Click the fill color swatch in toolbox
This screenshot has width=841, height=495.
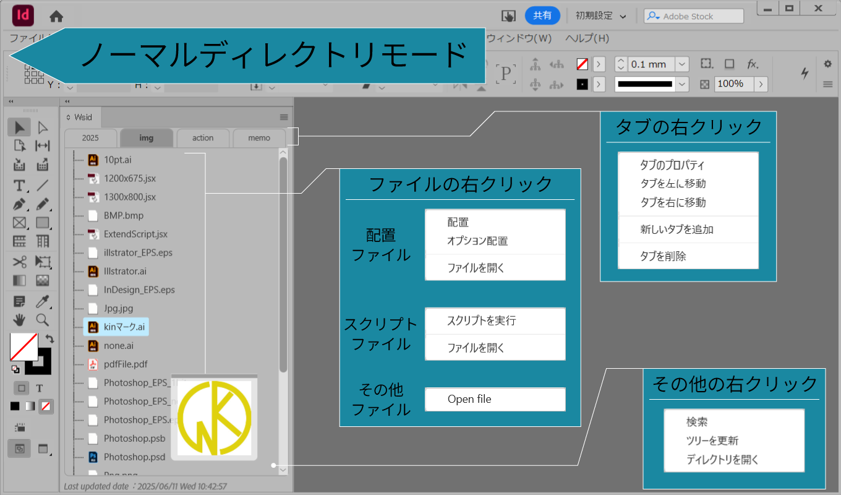click(23, 347)
